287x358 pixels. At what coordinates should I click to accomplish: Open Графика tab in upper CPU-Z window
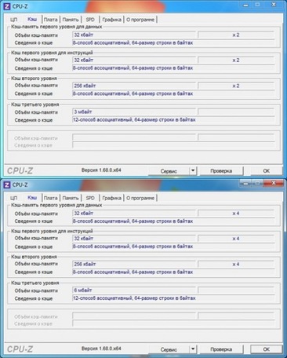coord(111,20)
